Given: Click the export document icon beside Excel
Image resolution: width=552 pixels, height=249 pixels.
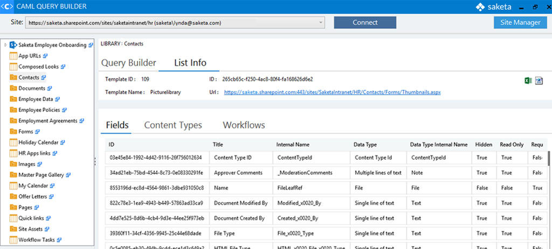Looking at the screenshot, I should coord(539,81).
